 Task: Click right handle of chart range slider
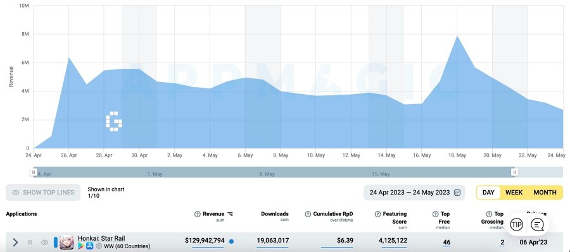point(514,172)
